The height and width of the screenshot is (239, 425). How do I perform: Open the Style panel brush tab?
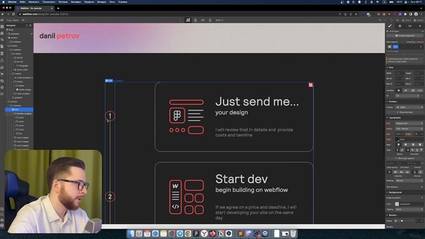point(390,26)
